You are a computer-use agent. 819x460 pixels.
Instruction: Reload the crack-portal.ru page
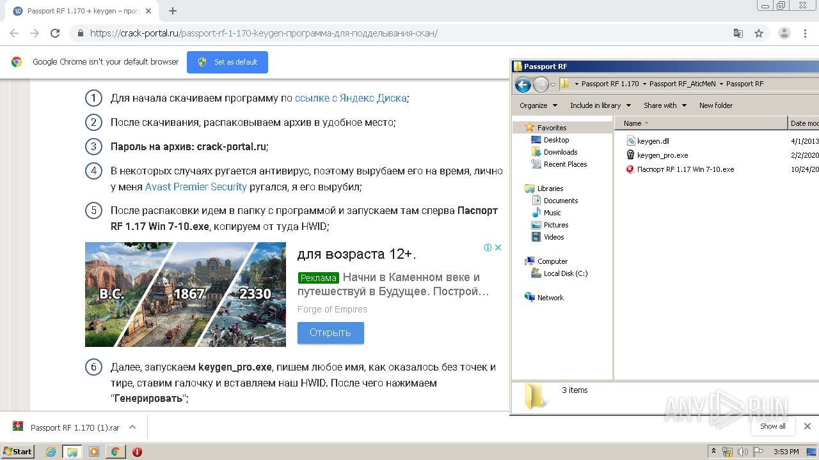click(x=55, y=33)
